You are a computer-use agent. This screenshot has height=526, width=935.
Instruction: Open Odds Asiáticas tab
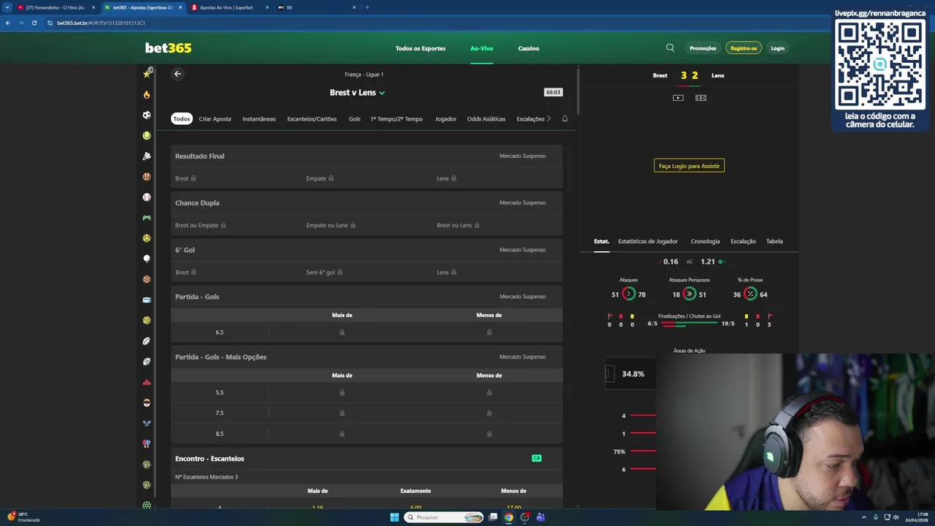point(486,118)
